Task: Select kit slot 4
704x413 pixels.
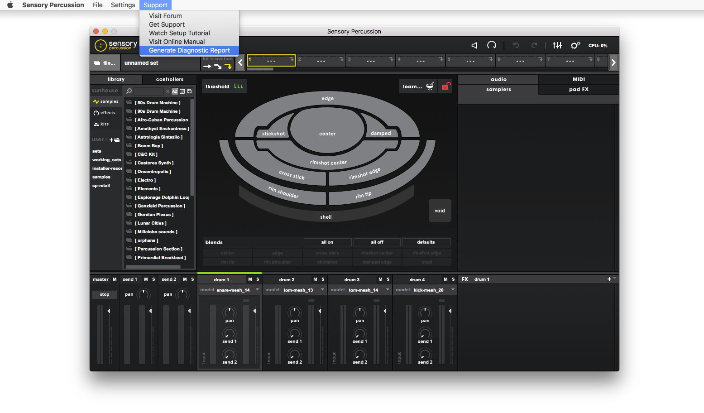Action: (421, 61)
